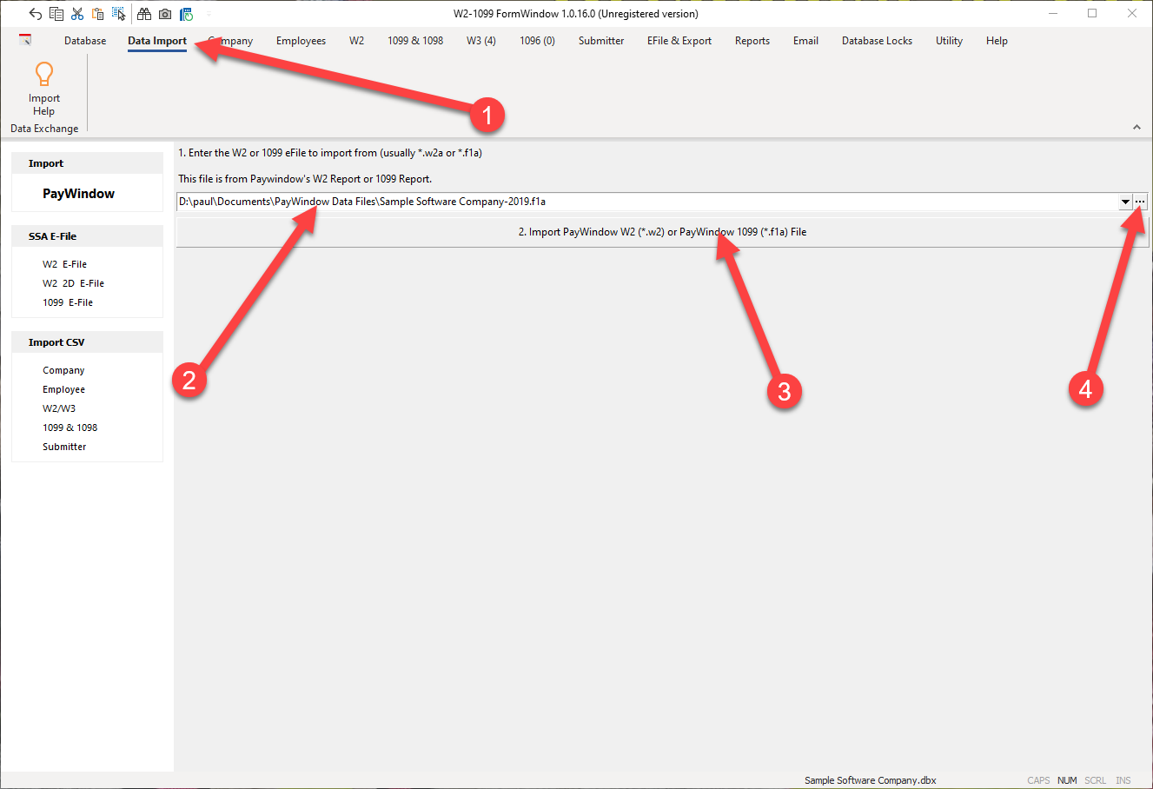This screenshot has height=789, width=1153.
Task: Click the binoculars Find icon
Action: [x=144, y=14]
